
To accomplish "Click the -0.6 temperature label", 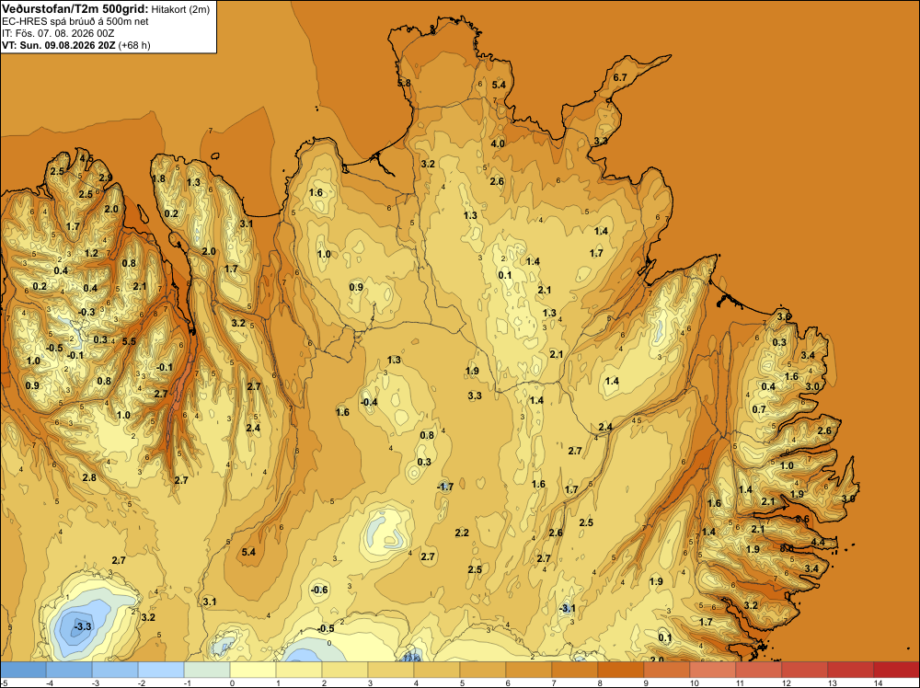I will [x=319, y=590].
